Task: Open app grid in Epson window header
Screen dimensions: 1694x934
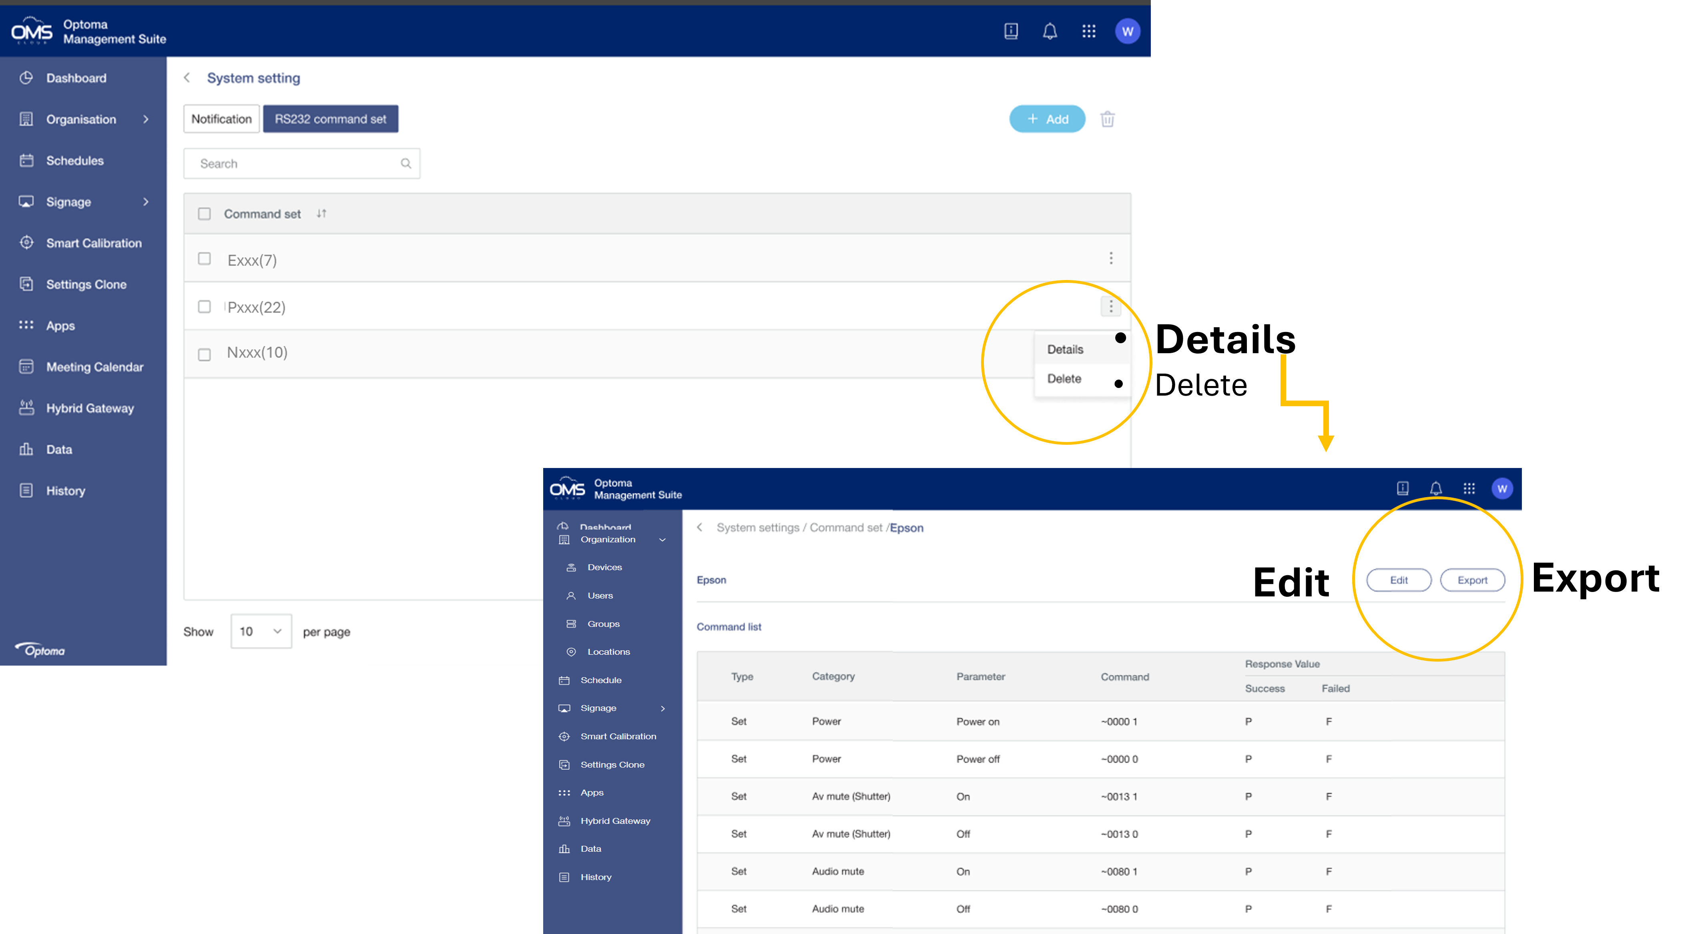Action: coord(1469,488)
